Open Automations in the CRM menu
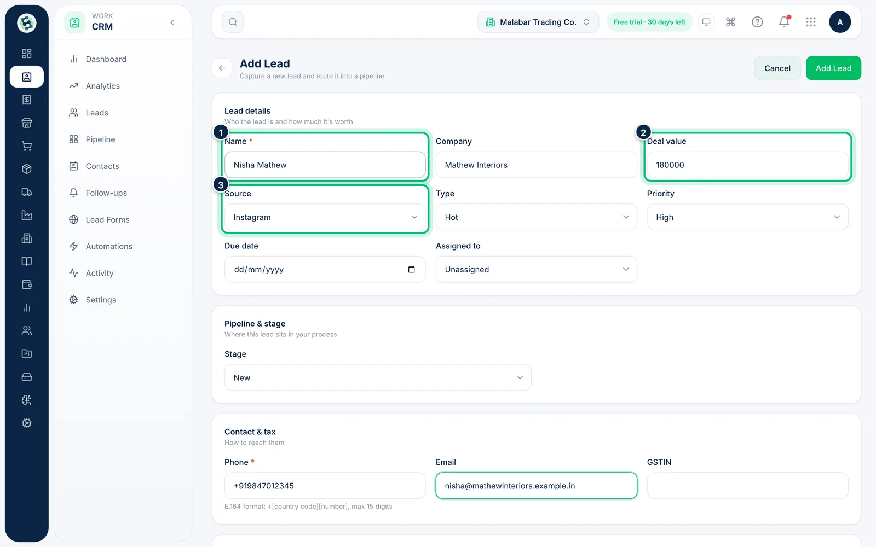The width and height of the screenshot is (876, 547). (123, 247)
